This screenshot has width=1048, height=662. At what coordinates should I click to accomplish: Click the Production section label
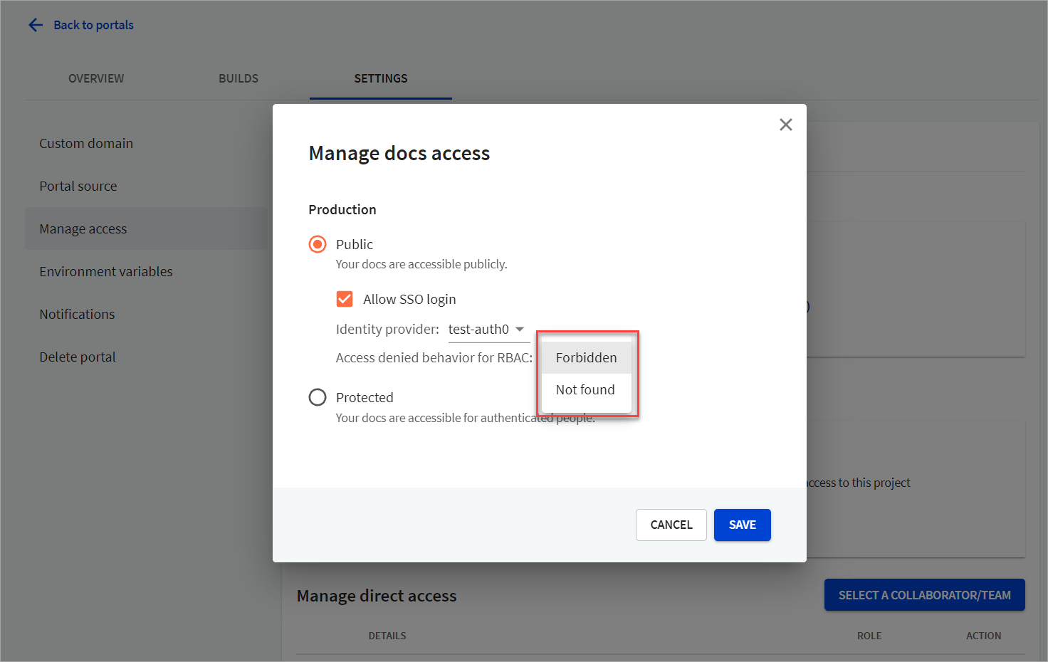click(x=342, y=209)
